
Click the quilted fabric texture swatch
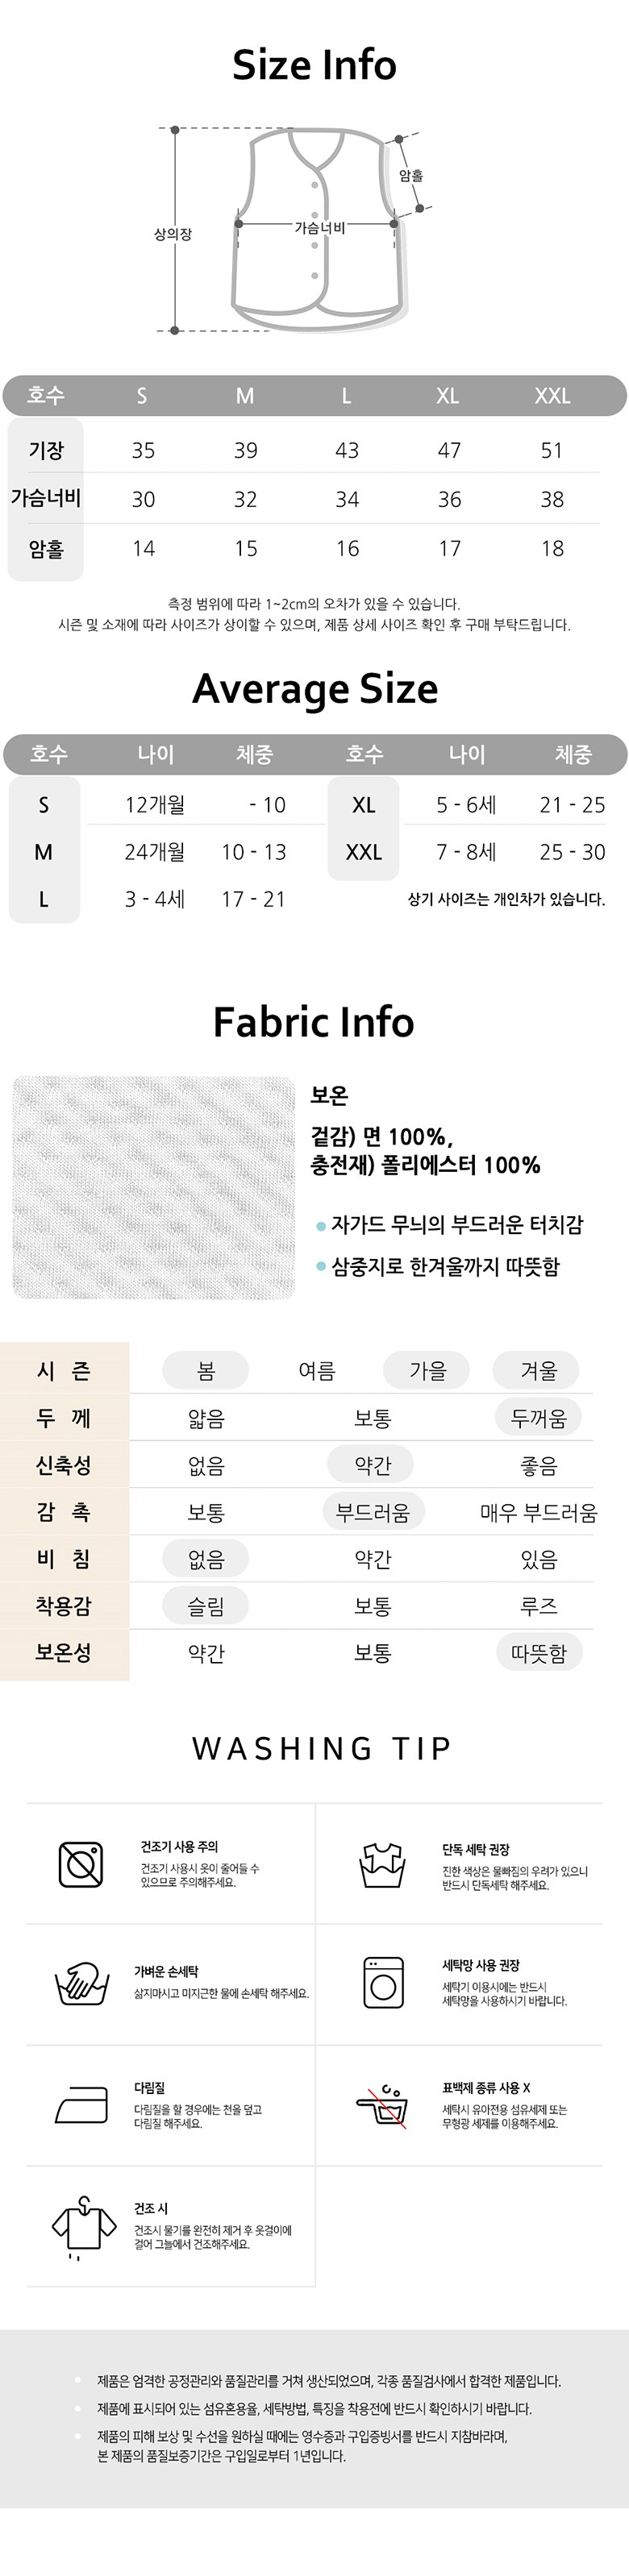[154, 1188]
